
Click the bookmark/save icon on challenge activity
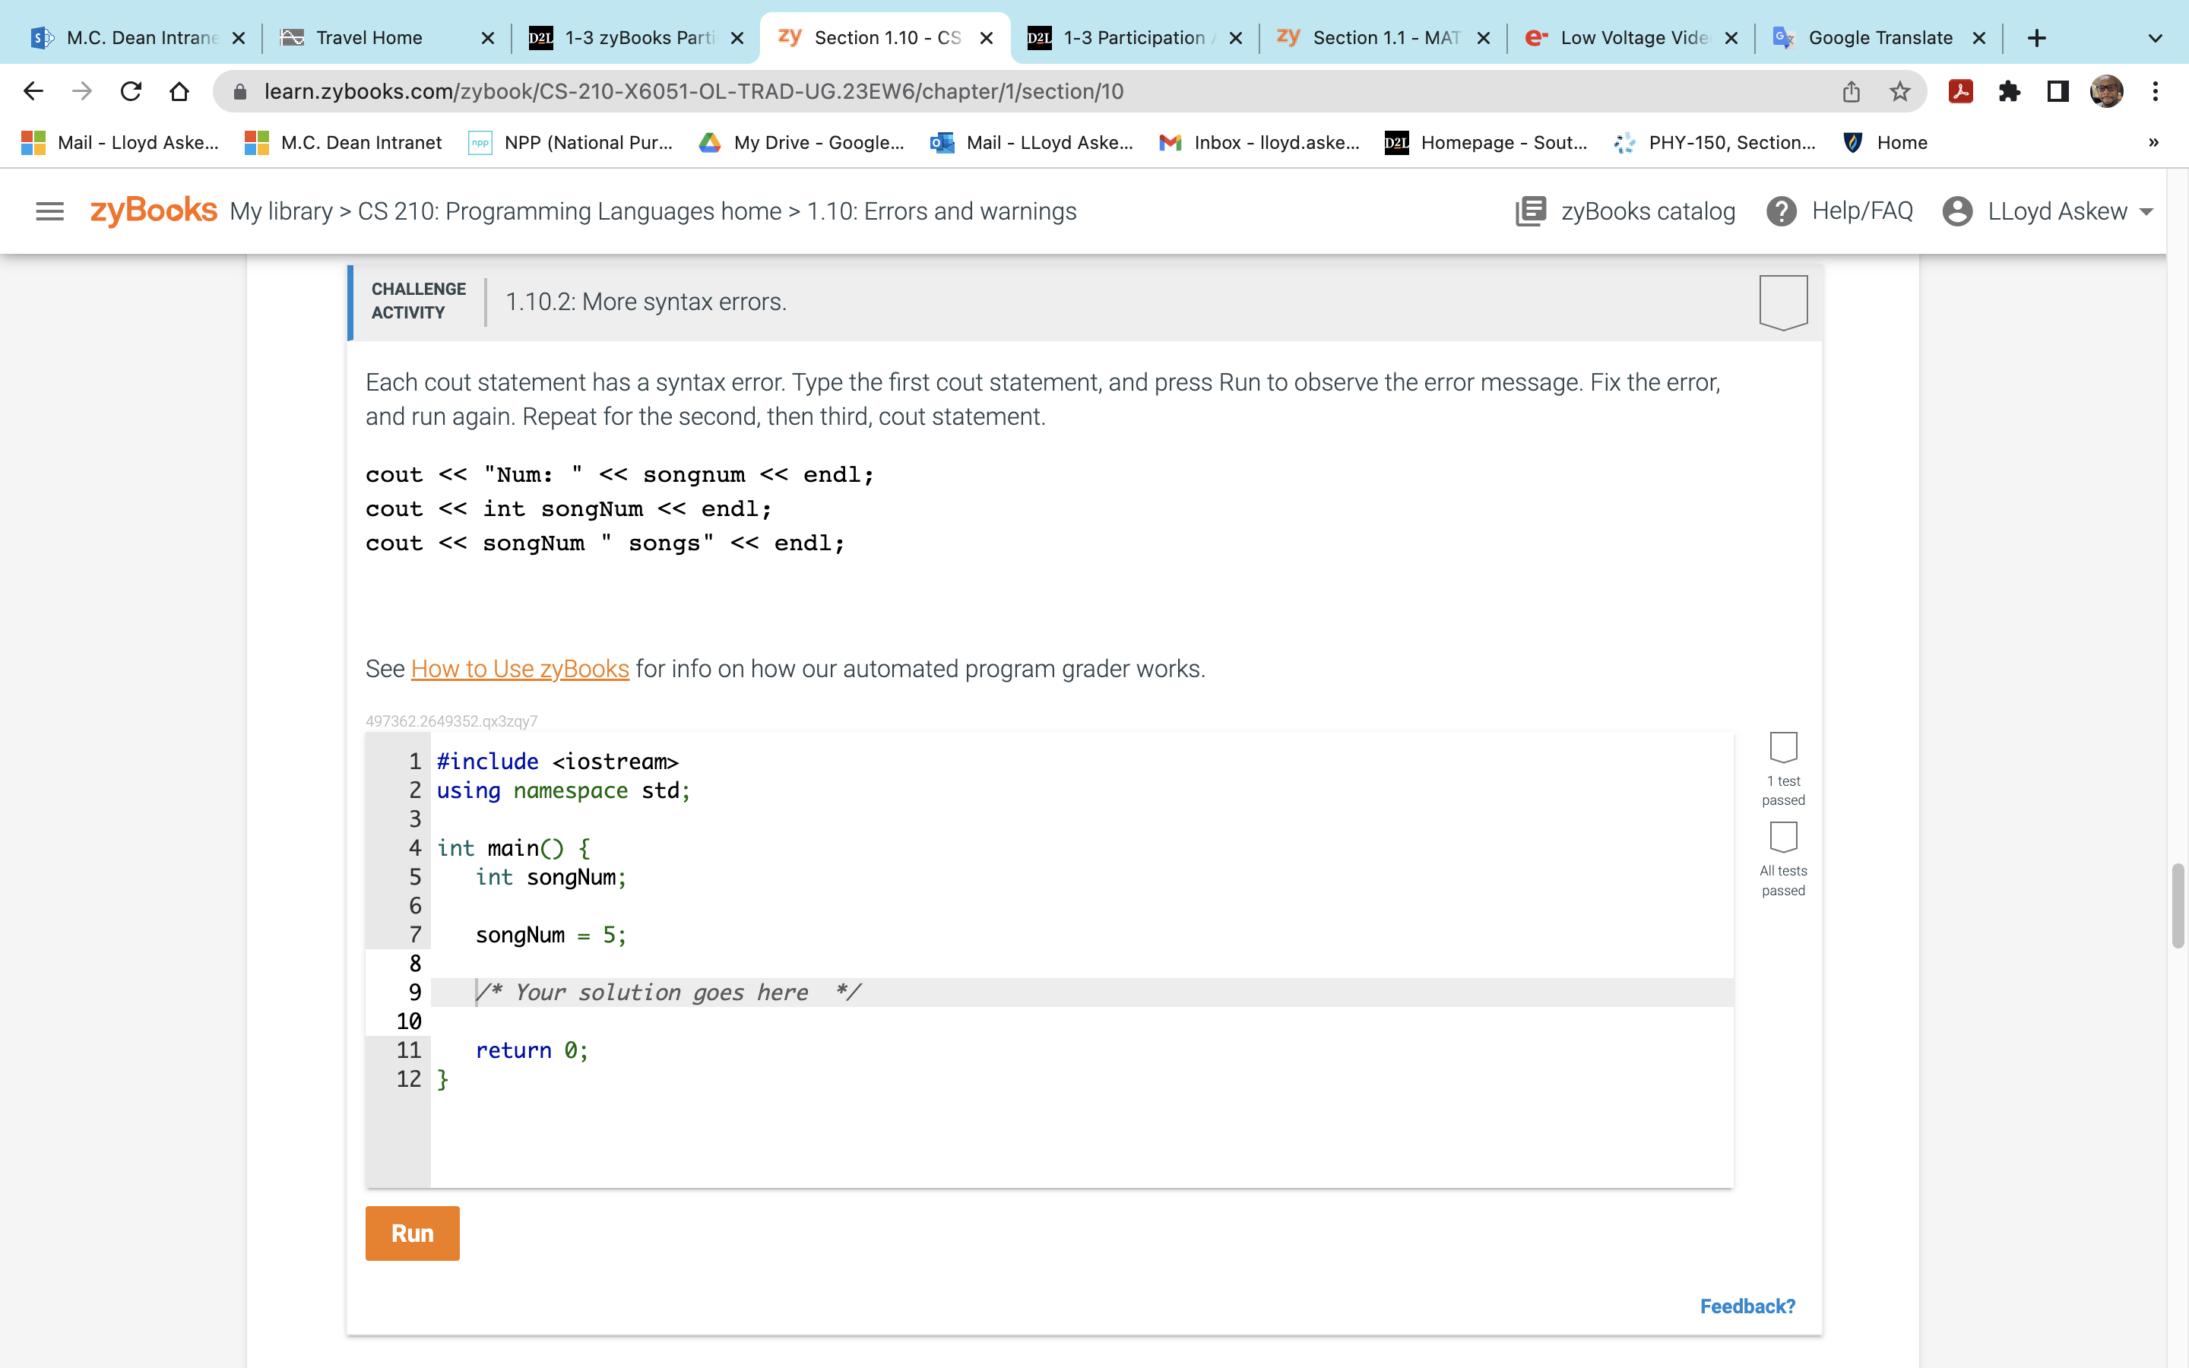coord(1782,301)
